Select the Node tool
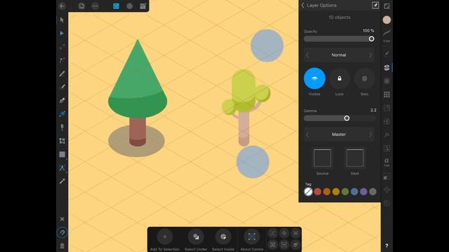Screen dimensions: 449x252 point(62,34)
